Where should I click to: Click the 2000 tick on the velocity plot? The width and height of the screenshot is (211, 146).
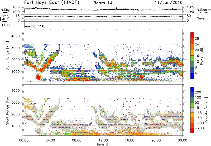pyautogui.click(x=16, y=114)
